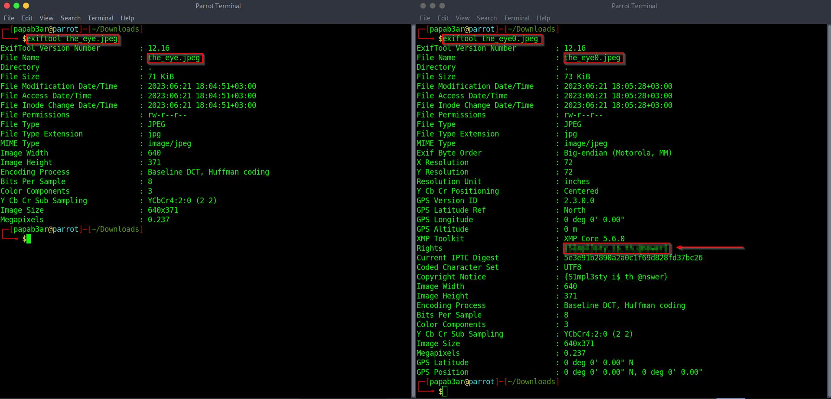Open the Help menu in right terminal
Screen dimensions: 831x399
click(543, 18)
